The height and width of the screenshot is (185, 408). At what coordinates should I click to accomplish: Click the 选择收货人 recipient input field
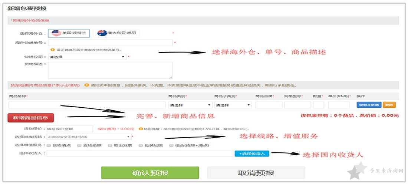[140, 154]
